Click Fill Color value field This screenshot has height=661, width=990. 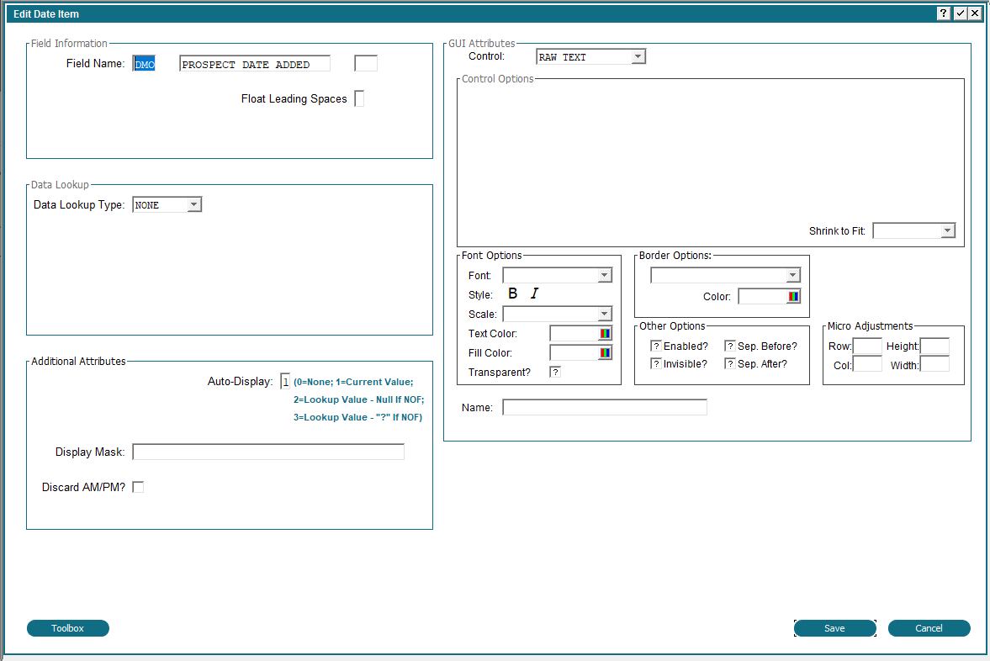tap(574, 353)
